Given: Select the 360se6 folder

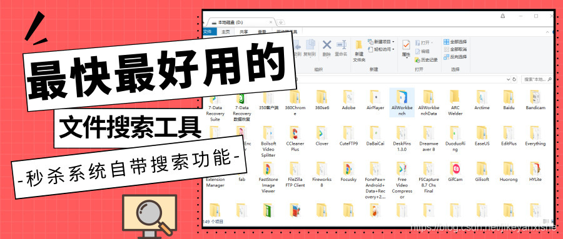Looking at the screenshot, I should tap(322, 100).
